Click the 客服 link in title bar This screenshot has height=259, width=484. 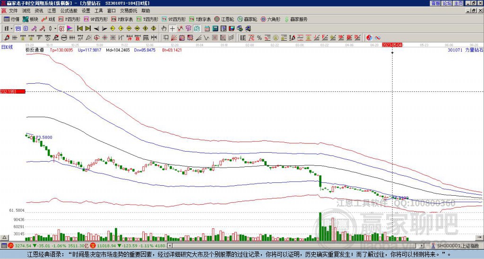pos(435,3)
